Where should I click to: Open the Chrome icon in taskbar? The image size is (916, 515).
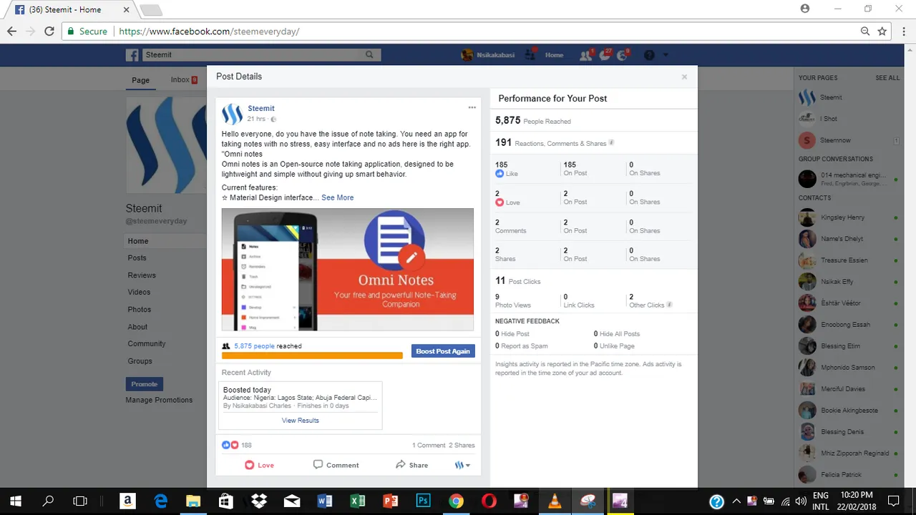click(x=456, y=501)
